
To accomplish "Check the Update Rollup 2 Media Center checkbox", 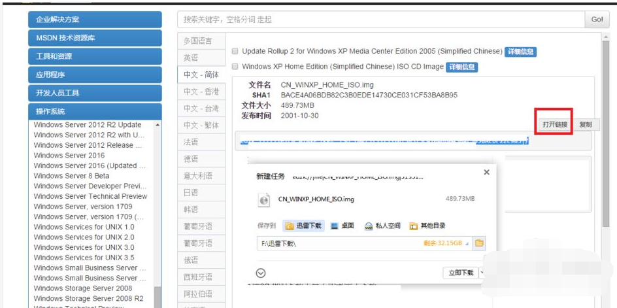I will [x=235, y=51].
